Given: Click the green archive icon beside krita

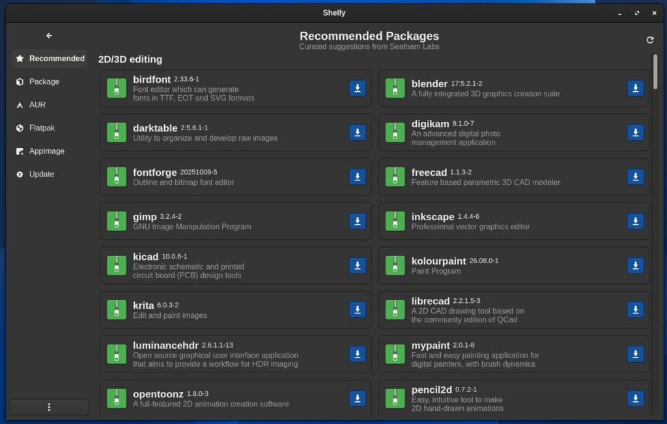Looking at the screenshot, I should click(117, 309).
